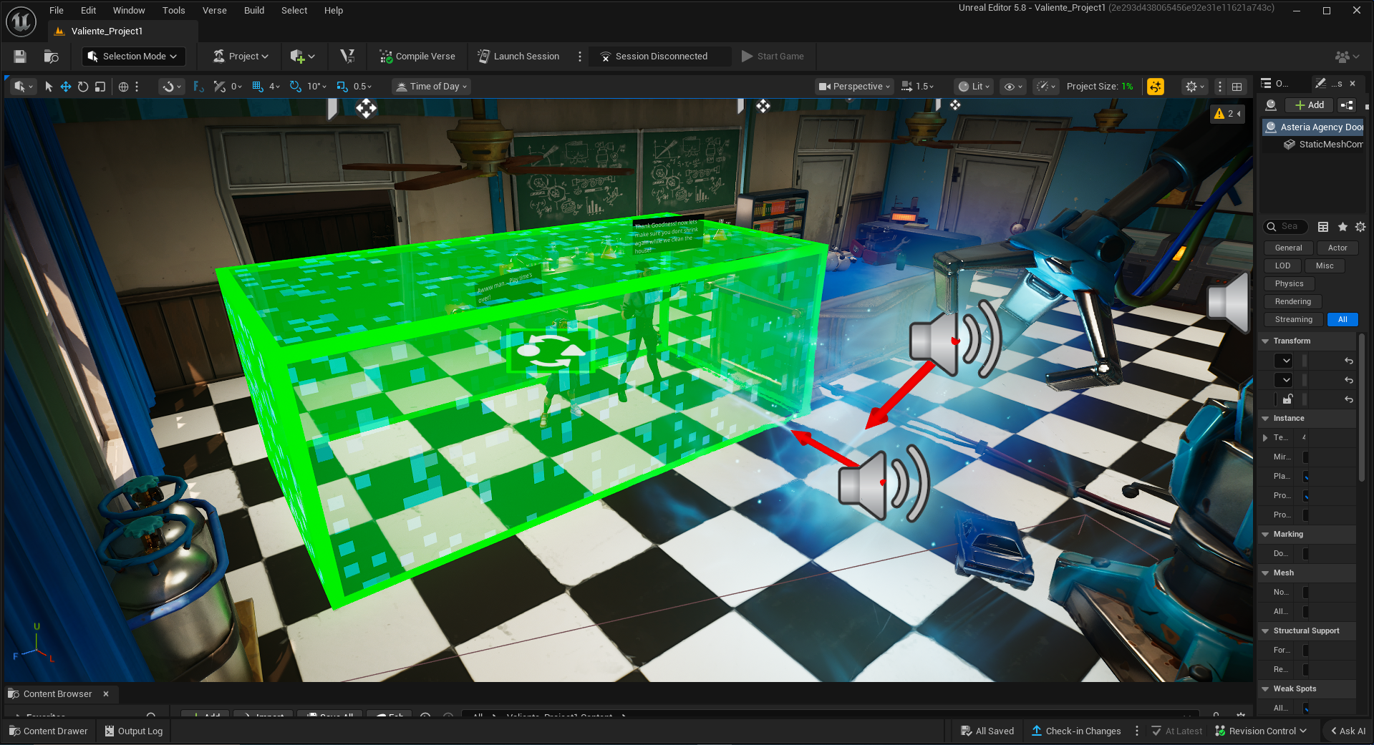Click the yellow AI sparkle viewport button

tap(1155, 87)
